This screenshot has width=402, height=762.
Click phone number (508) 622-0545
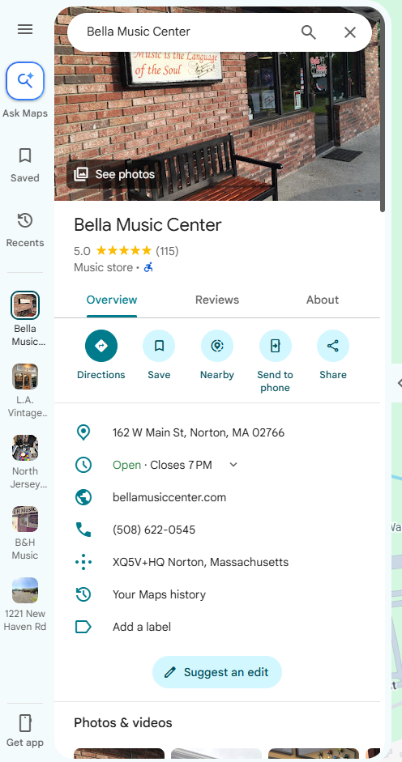(154, 530)
